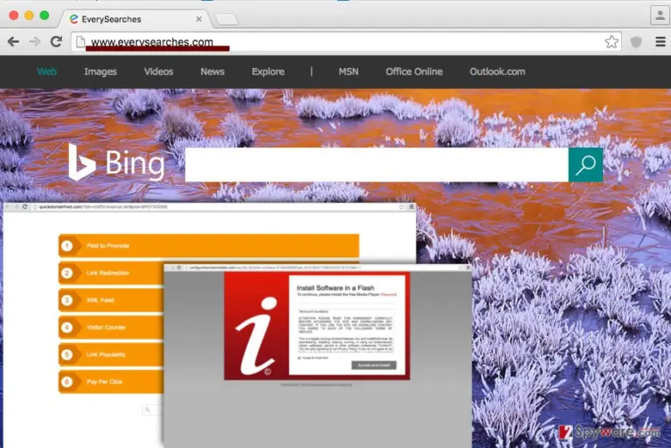671x448 pixels.
Task: Click the browser back arrow
Action: [13, 42]
